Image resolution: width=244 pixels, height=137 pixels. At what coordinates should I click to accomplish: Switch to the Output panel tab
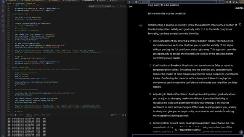(21, 115)
